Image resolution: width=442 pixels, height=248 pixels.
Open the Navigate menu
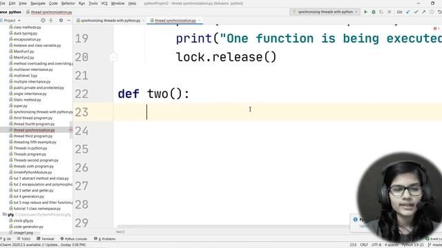[x=38, y=3]
